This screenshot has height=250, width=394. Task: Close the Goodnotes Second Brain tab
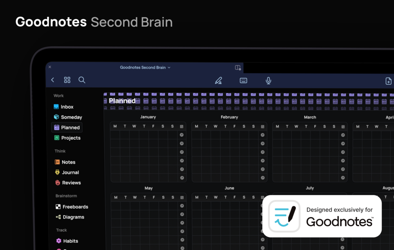coord(50,67)
